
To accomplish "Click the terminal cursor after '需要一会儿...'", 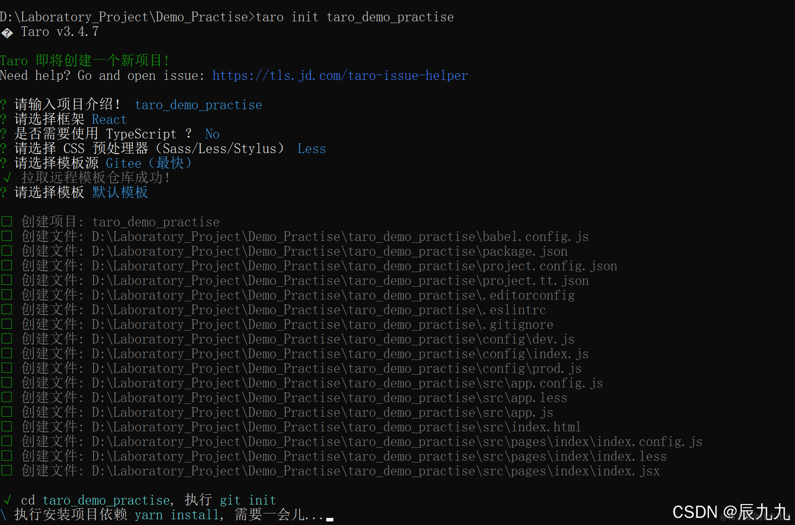I will point(329,519).
